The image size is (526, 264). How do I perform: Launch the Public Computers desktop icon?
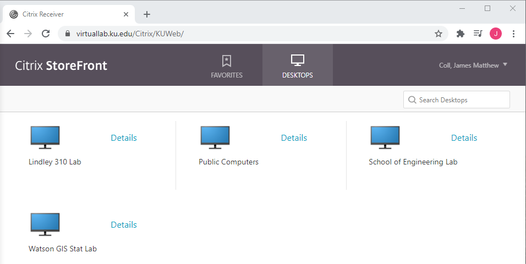coord(215,137)
